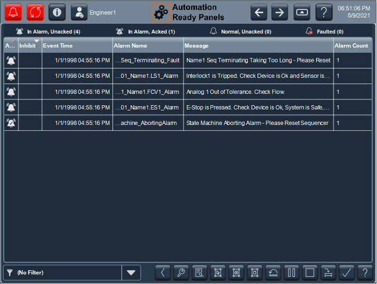Click the (No Filter) selection box
The width and height of the screenshot is (377, 284).
tap(62, 273)
